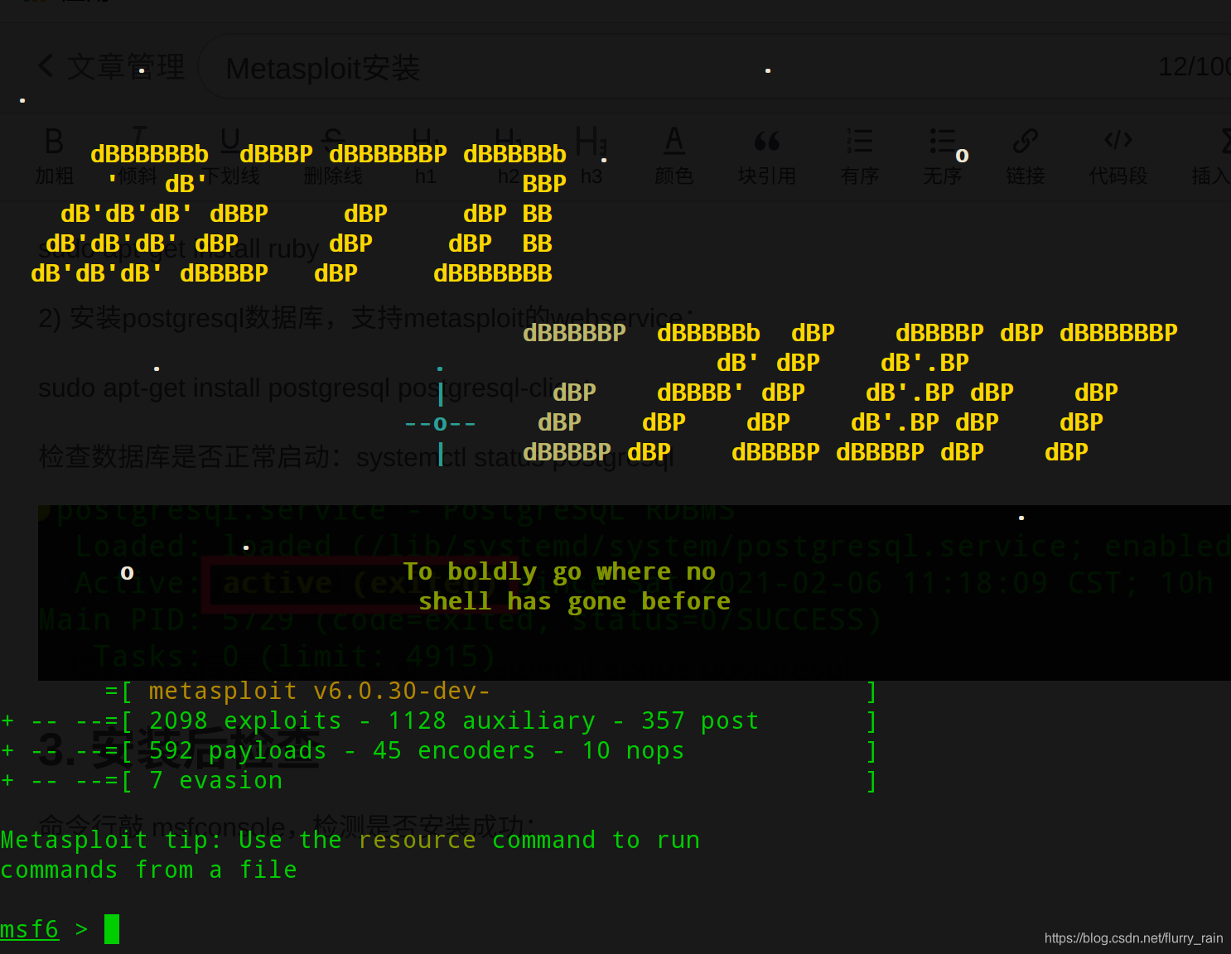Viewport: 1231px width, 954px height.
Task: Insert an ordered list (有序)
Action: point(860,155)
